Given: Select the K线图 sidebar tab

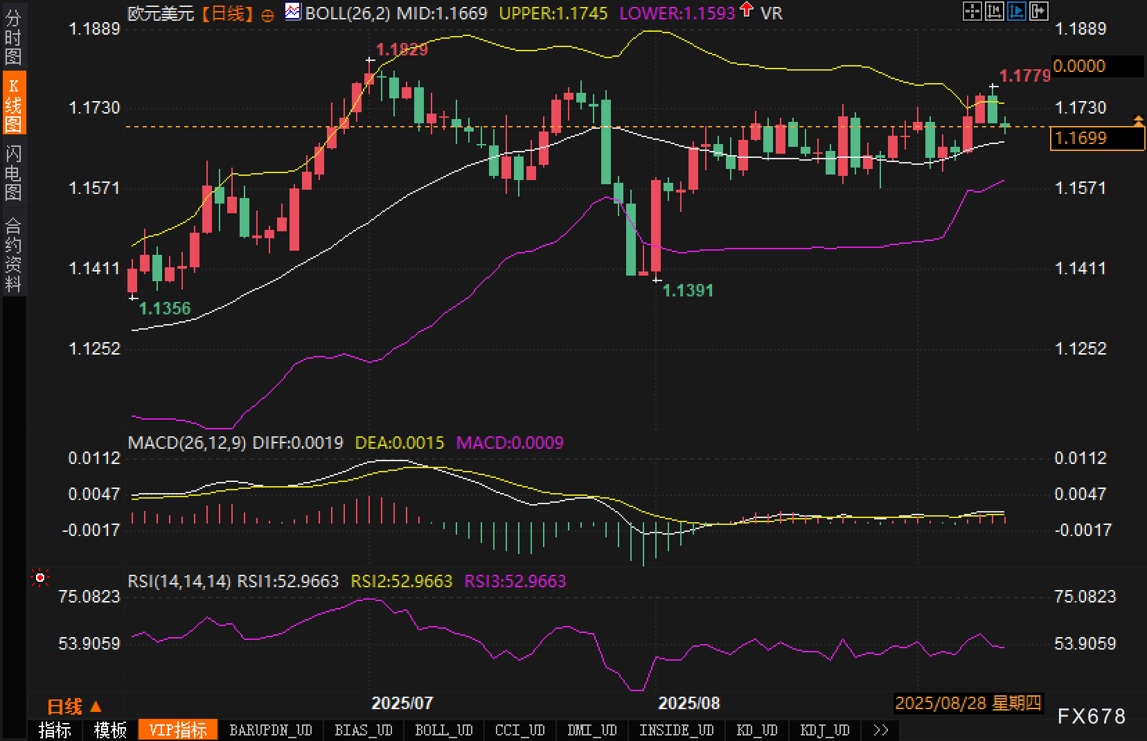Looking at the screenshot, I should 13,104.
